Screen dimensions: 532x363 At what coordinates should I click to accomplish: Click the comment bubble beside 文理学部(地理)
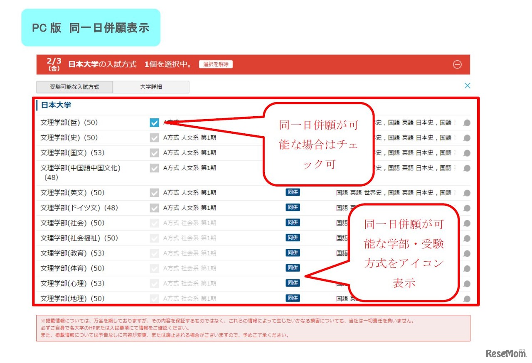tap(466, 298)
